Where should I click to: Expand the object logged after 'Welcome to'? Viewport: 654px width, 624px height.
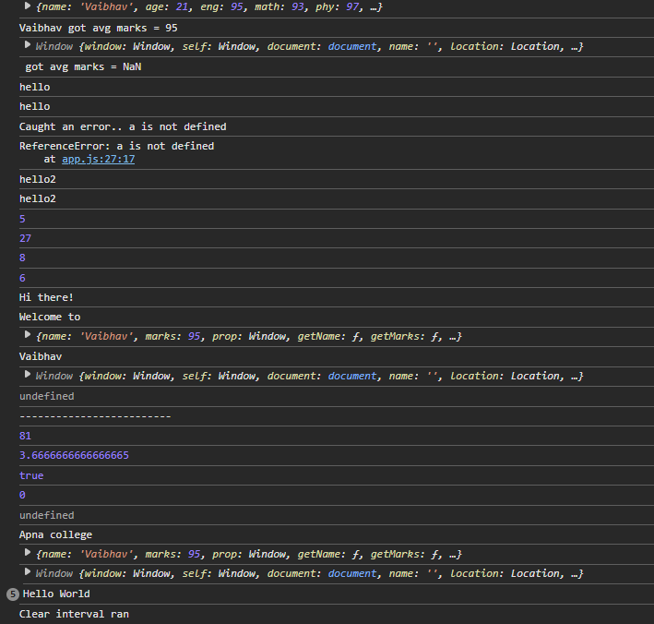pos(28,335)
